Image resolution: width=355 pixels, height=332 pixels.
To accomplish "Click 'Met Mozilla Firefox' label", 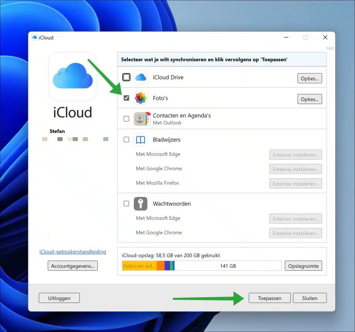I will coord(157,183).
